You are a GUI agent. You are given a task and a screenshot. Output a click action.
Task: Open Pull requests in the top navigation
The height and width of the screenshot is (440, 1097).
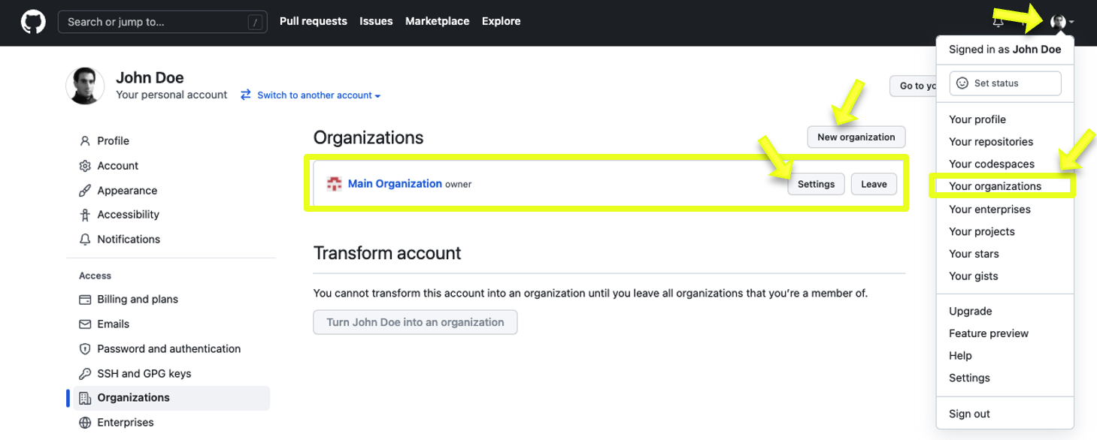(x=314, y=21)
